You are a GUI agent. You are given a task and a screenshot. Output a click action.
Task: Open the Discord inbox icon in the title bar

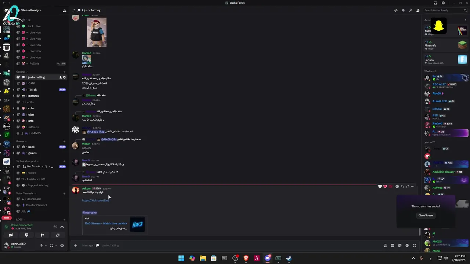click(435, 3)
